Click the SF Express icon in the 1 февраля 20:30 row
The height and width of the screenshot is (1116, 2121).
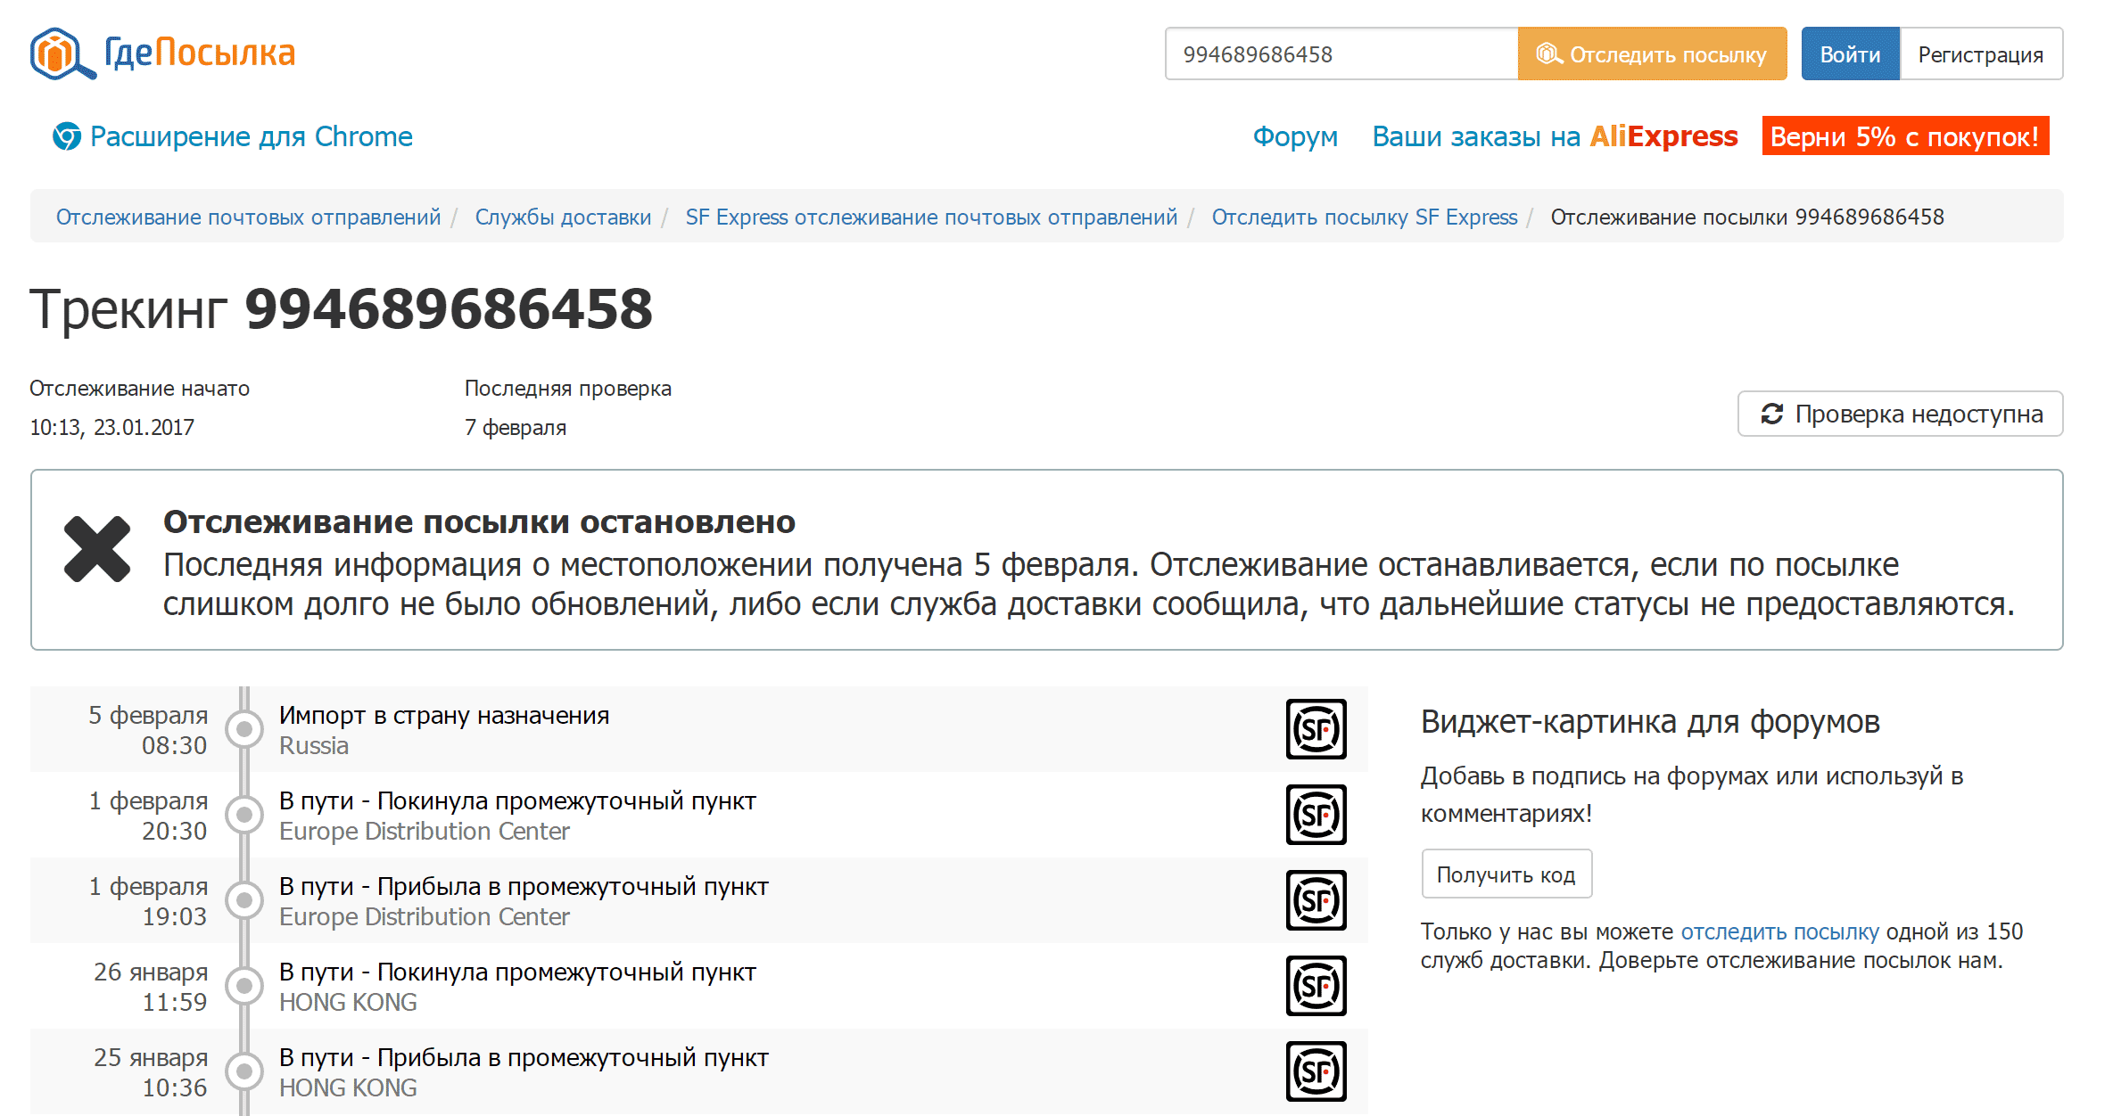point(1316,815)
